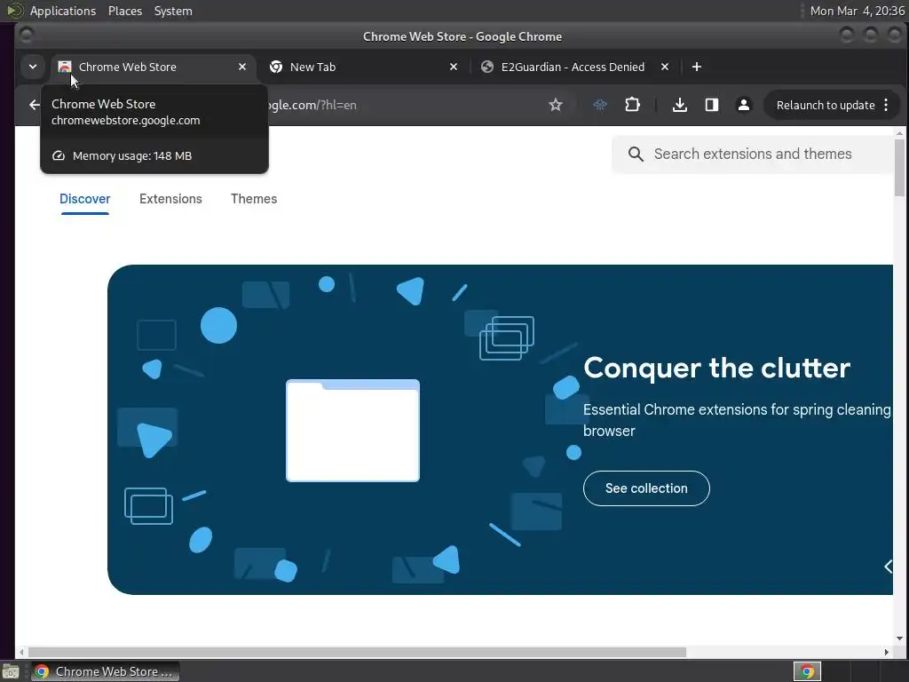Click the New Tab favicon

click(x=276, y=67)
